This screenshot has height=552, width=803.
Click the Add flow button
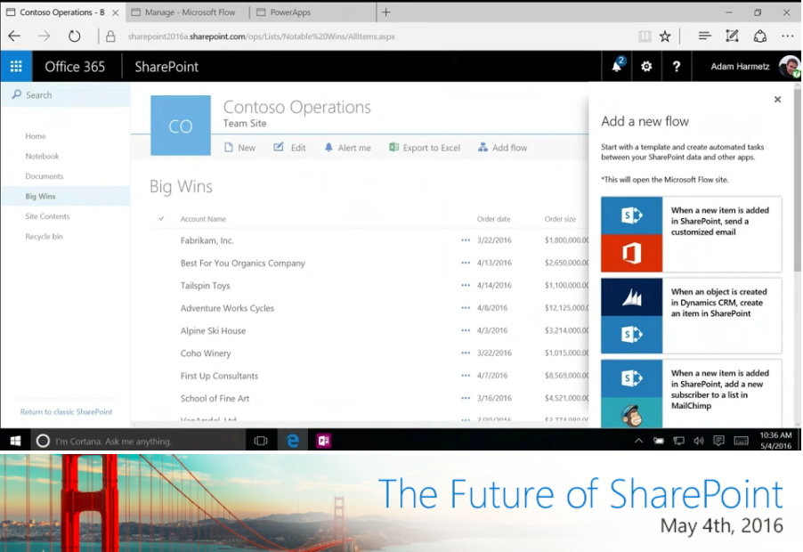click(x=502, y=148)
